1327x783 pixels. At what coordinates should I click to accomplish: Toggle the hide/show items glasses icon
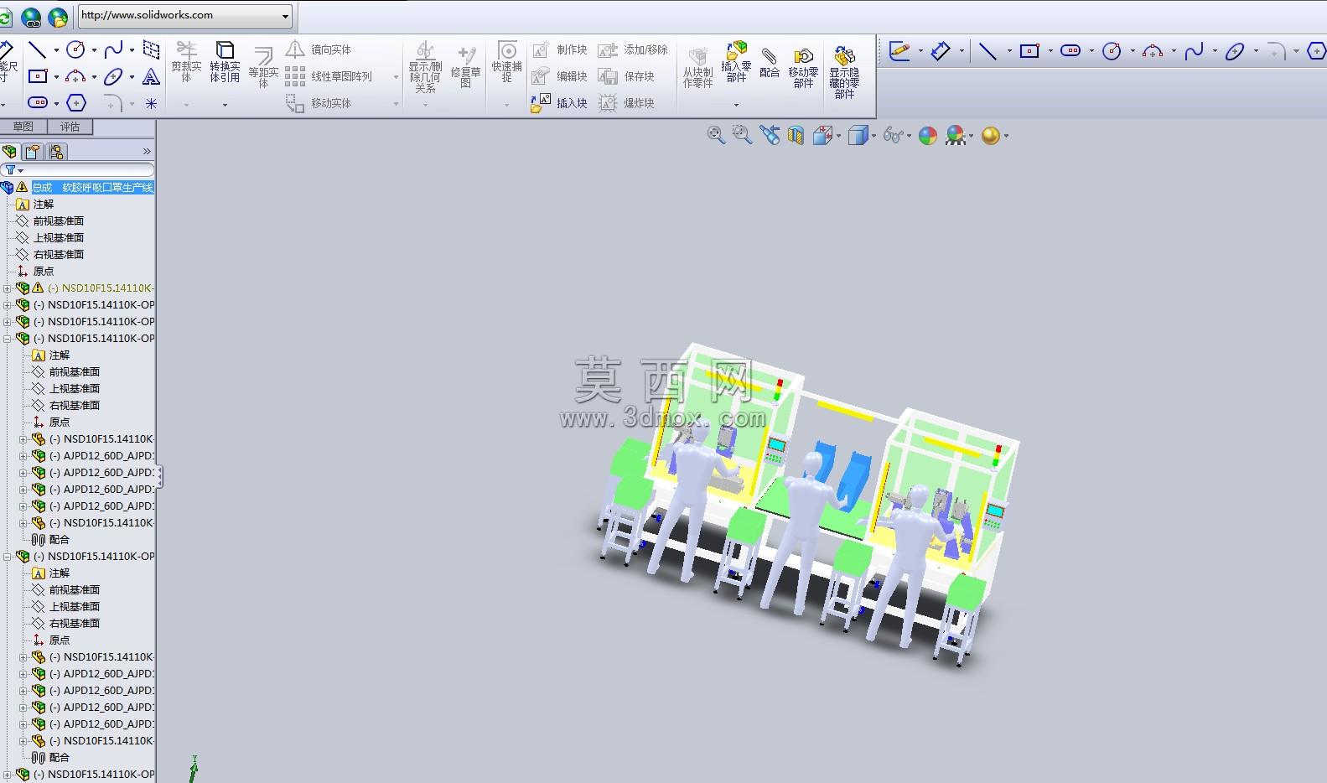coord(894,135)
